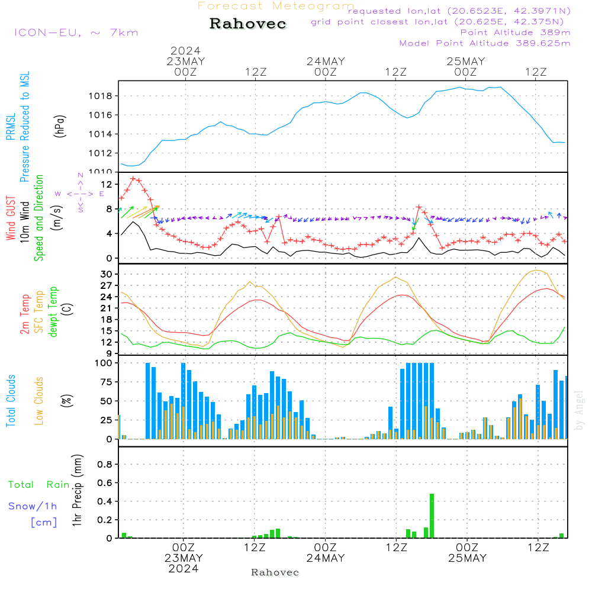Click the 'Wind GUST' axis label
Screen dimensions: 592x592
tap(11, 218)
